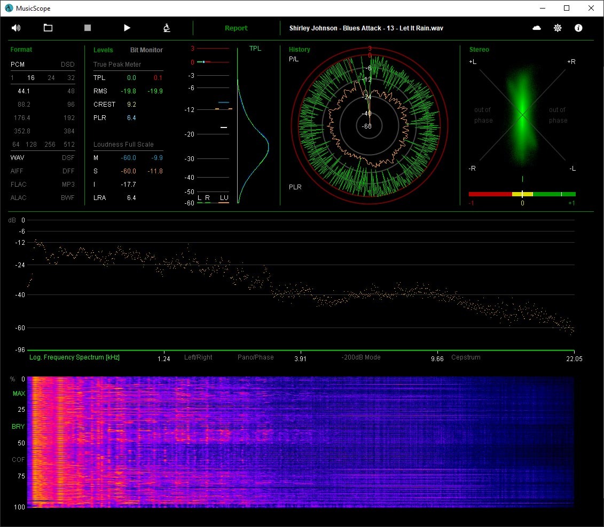Open the cloud icon in the toolbar

(537, 28)
